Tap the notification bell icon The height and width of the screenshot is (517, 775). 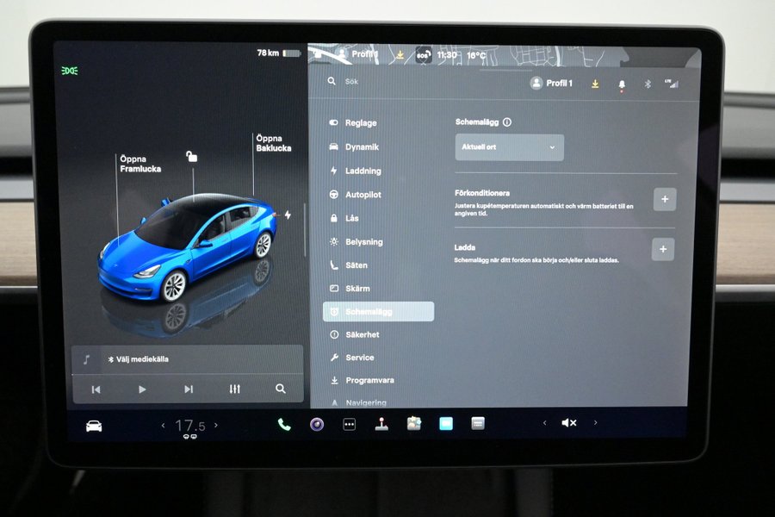click(x=622, y=84)
